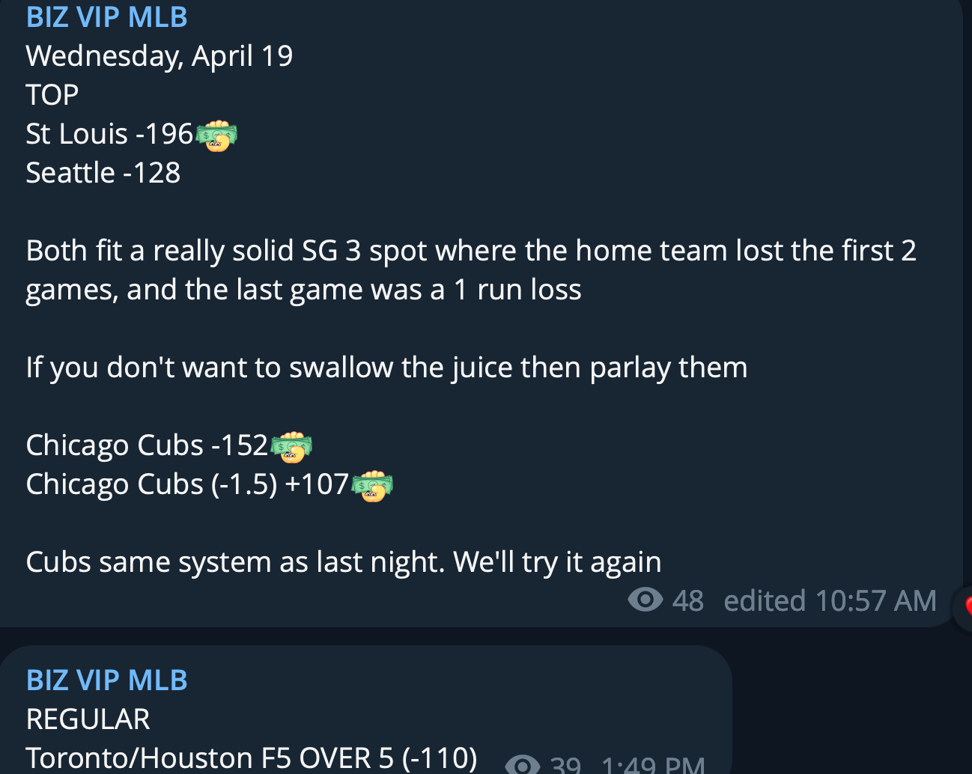Select the Wednesday April 19 message bubble
The width and height of the screenshot is (972, 774).
(x=159, y=55)
